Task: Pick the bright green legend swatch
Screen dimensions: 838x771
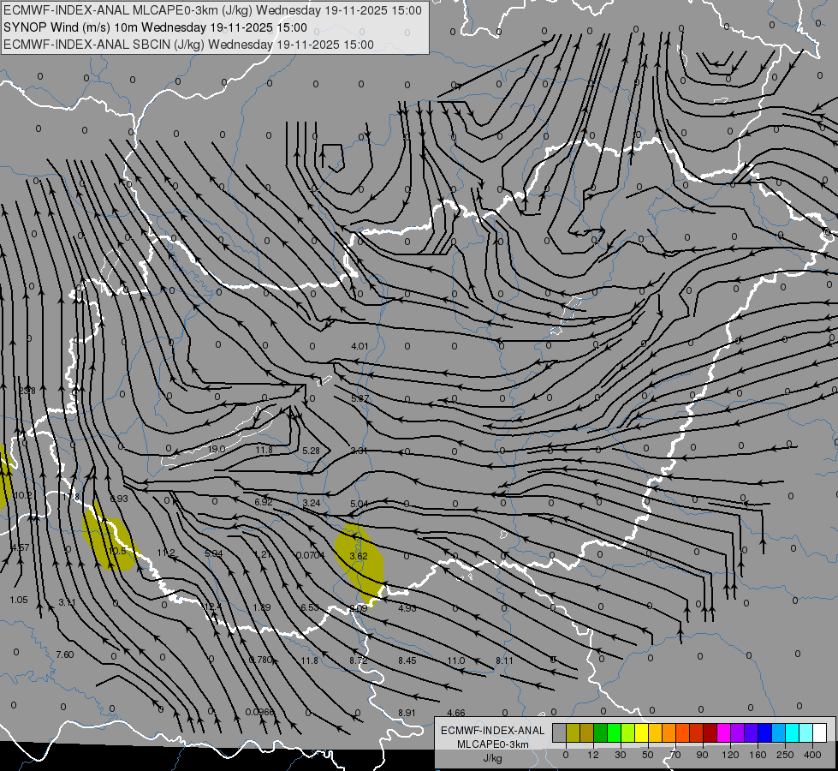Action: click(614, 732)
